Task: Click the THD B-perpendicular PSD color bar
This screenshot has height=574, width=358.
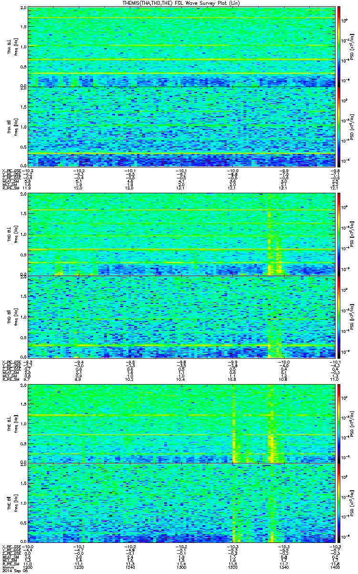Action: pyautogui.click(x=338, y=233)
